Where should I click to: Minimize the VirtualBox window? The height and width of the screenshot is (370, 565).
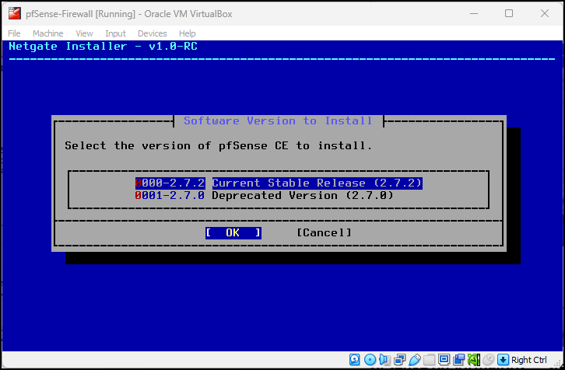tap(474, 14)
